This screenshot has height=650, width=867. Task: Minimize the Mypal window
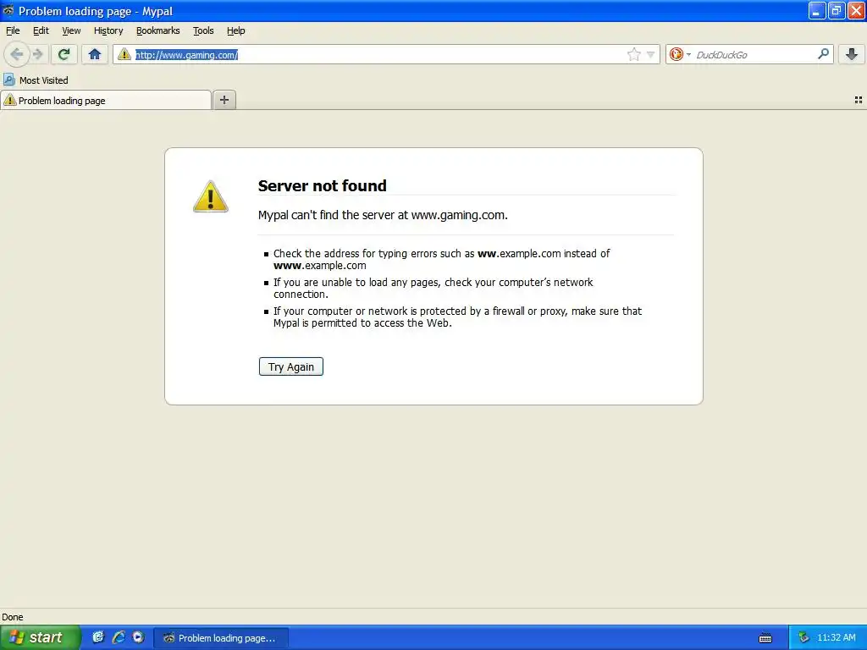816,10
